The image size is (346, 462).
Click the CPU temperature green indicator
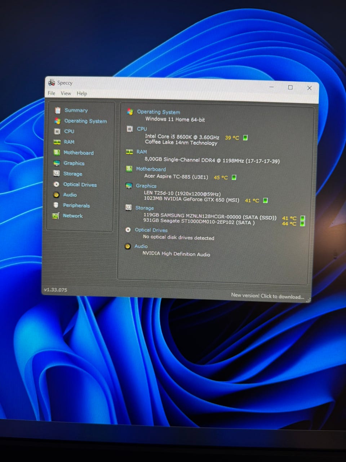245,138
